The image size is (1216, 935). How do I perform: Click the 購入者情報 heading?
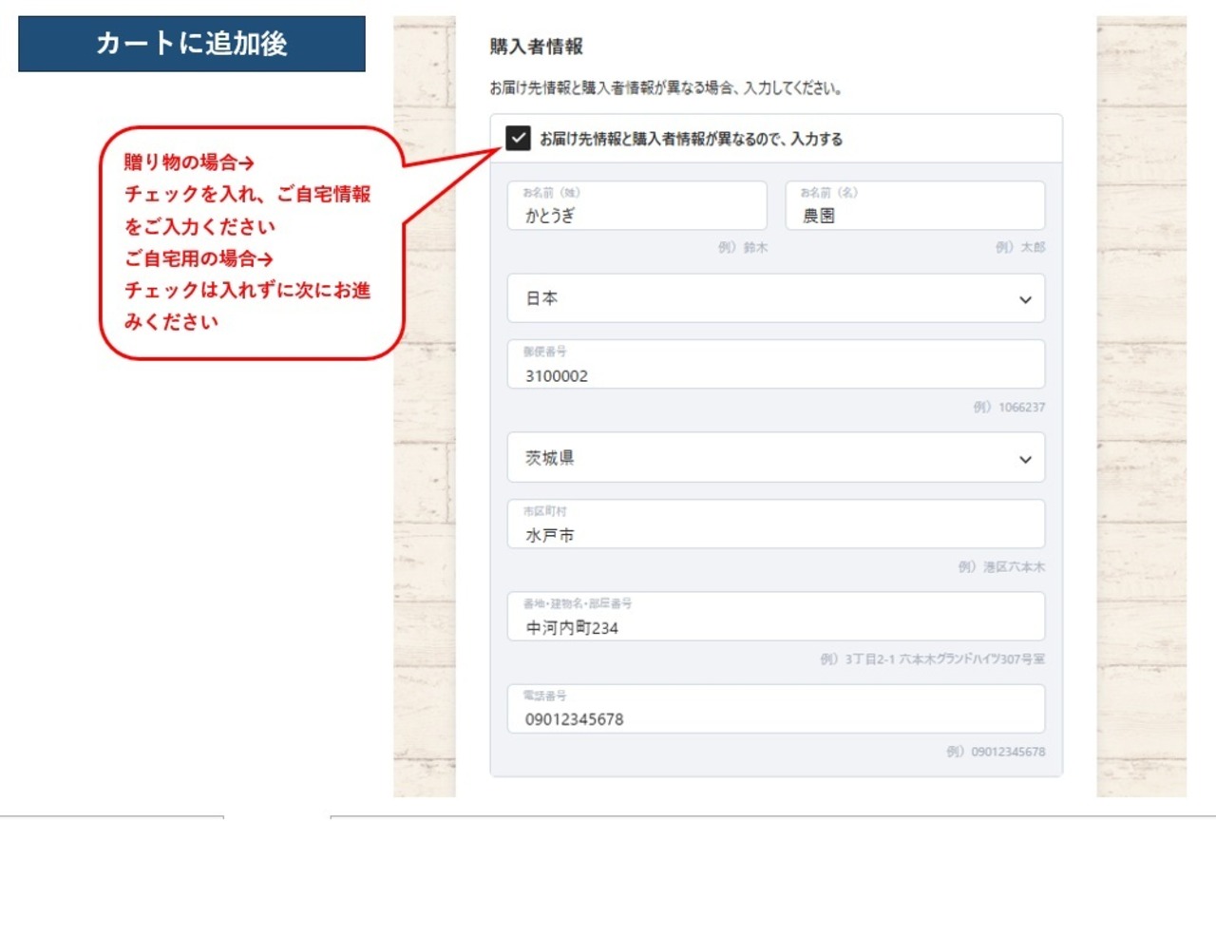537,46
